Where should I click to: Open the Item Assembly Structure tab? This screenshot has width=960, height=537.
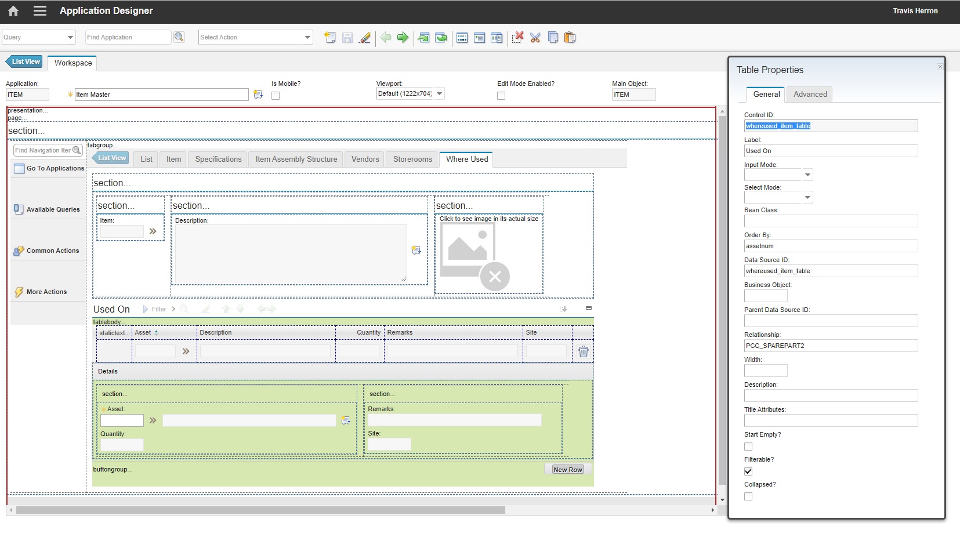click(x=295, y=159)
